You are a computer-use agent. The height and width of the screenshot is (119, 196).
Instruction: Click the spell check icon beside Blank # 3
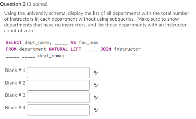coord(96,97)
